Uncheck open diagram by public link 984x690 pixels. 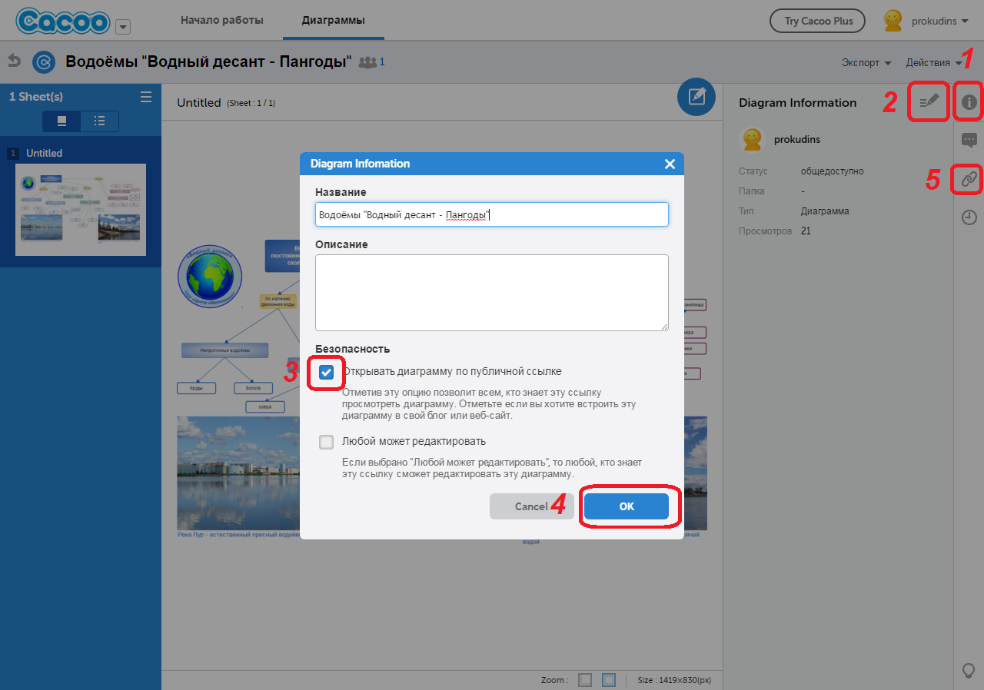[x=327, y=372]
